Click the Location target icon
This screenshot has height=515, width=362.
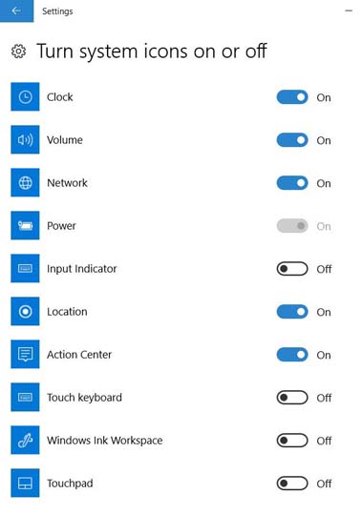point(25,311)
